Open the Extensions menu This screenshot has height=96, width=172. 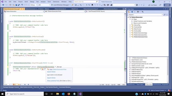[x=56, y=2]
